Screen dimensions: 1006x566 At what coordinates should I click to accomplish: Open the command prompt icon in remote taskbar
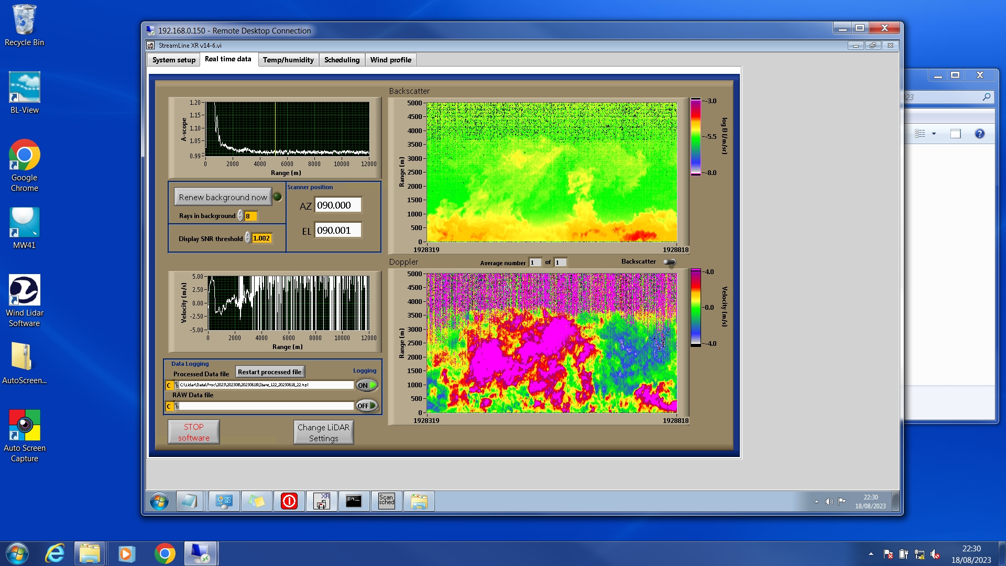click(354, 501)
